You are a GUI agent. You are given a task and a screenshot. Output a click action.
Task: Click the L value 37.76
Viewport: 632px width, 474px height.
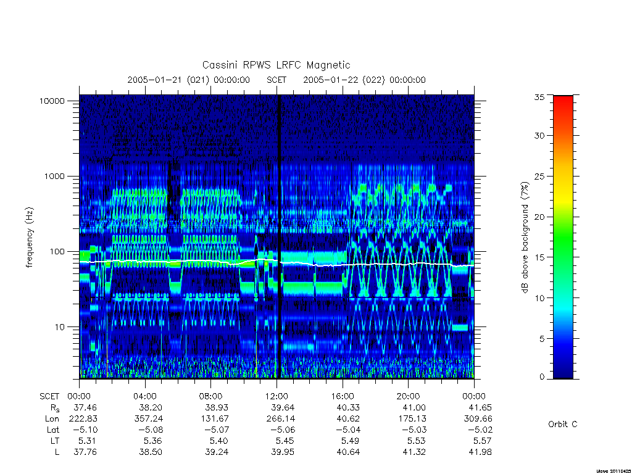tap(85, 452)
